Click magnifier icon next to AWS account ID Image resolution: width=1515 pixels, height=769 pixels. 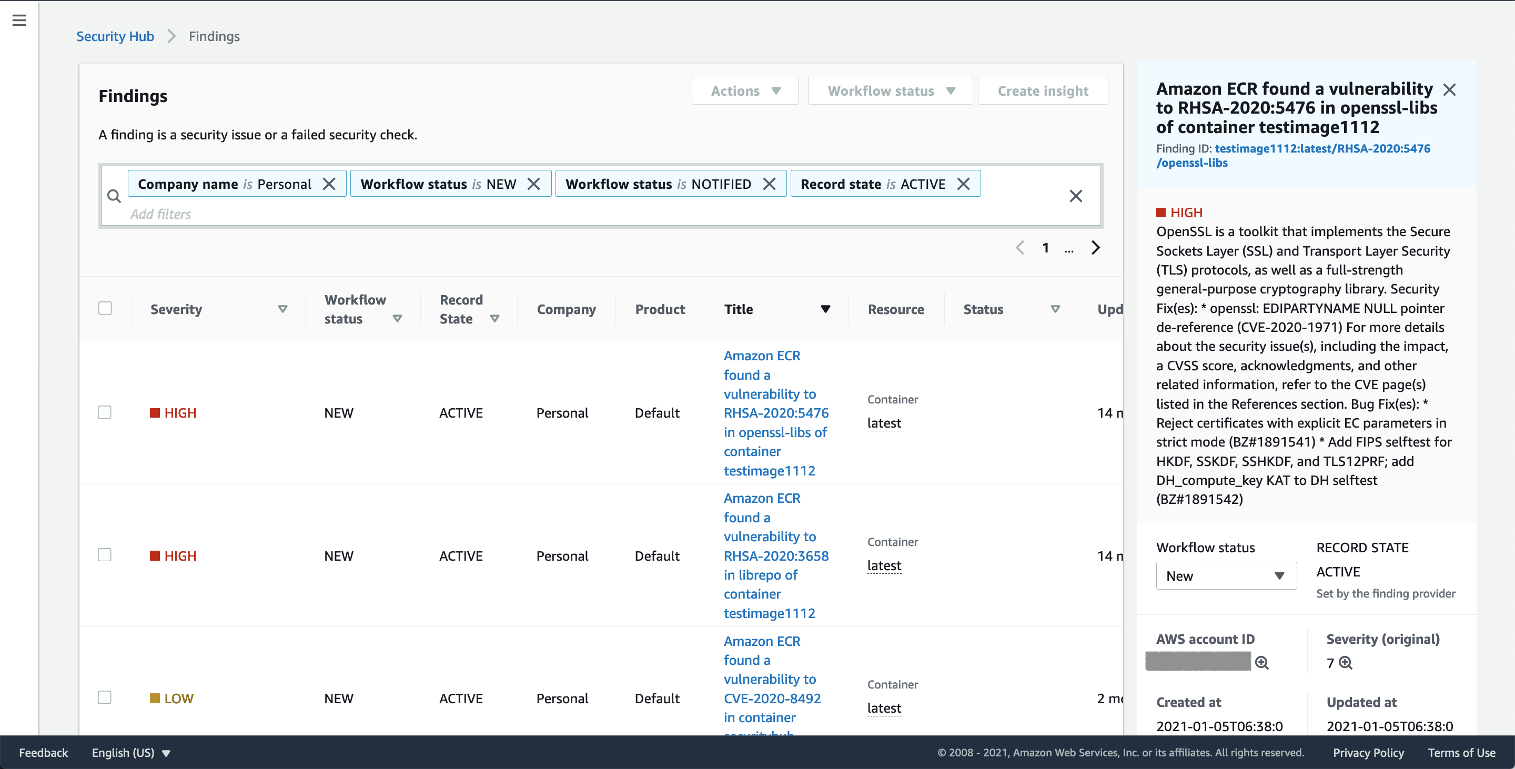click(1261, 663)
